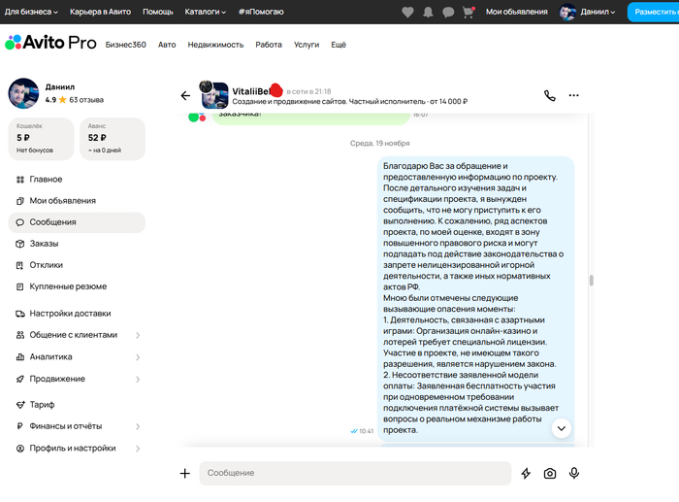
Task: Open the shopping cart icon
Action: pyautogui.click(x=468, y=12)
